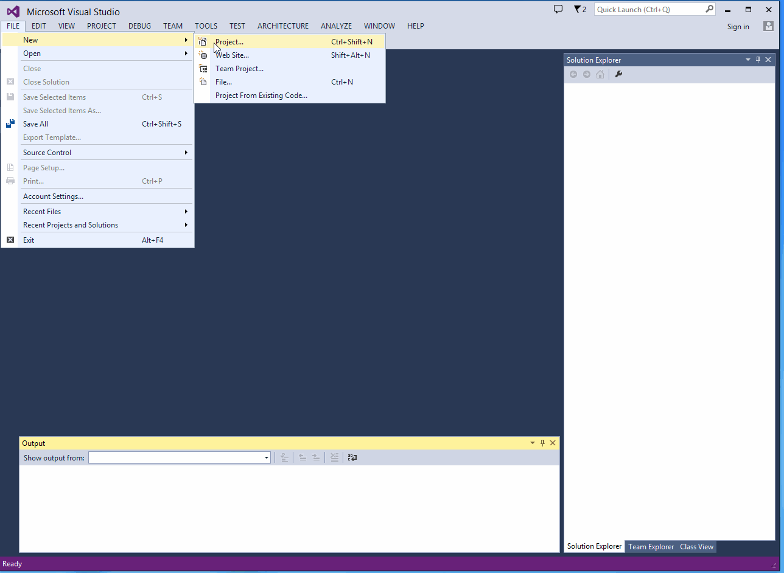Open the EDIT menu

[x=39, y=26]
